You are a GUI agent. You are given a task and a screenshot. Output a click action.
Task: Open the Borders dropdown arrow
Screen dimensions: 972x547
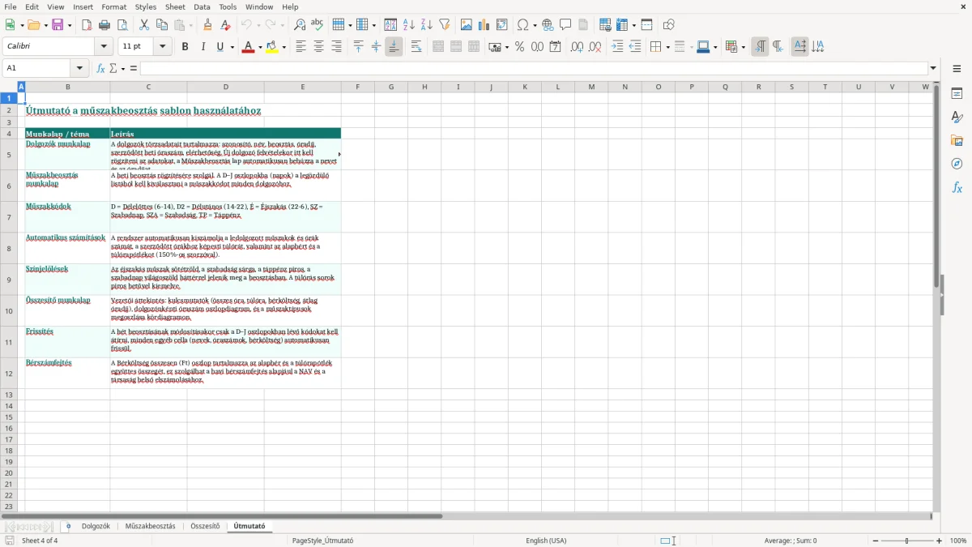(x=667, y=47)
